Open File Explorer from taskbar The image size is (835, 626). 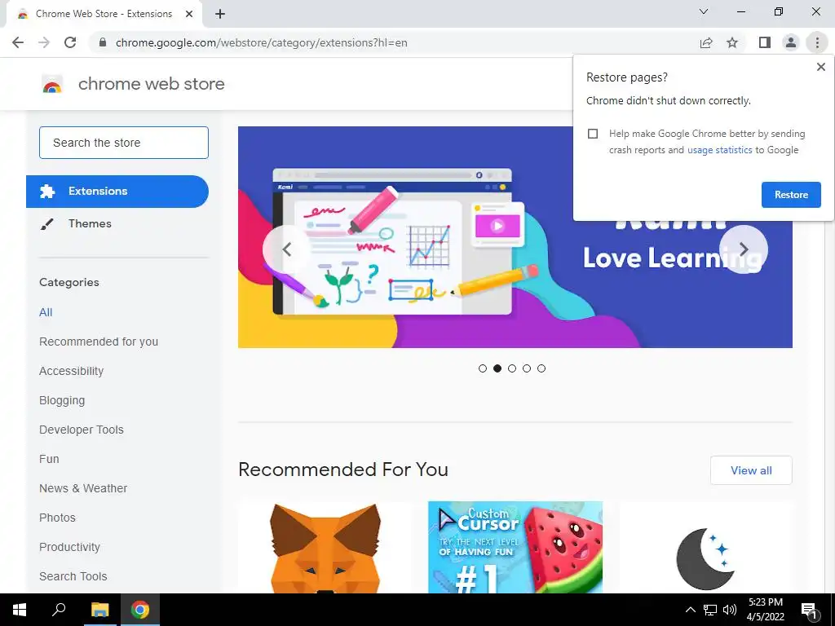point(99,610)
